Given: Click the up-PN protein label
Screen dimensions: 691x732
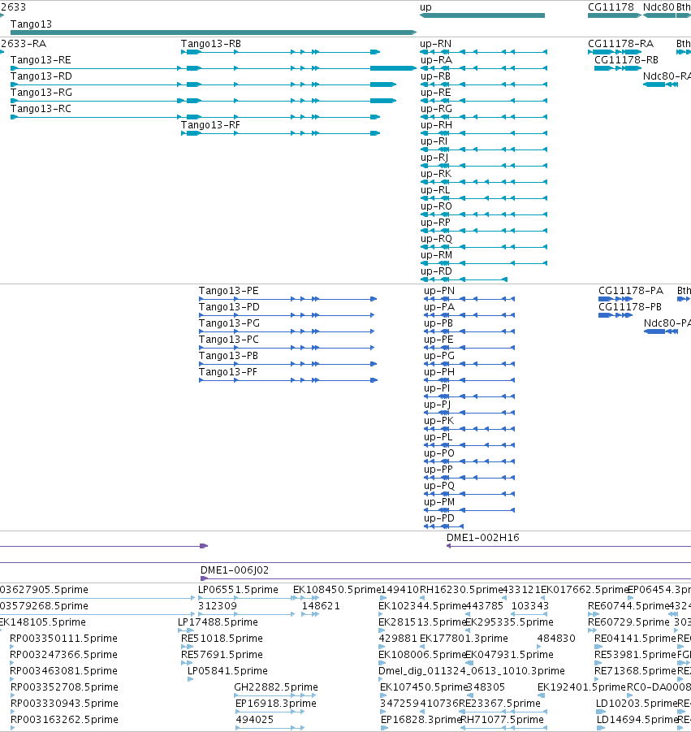Looking at the screenshot, I should [439, 290].
